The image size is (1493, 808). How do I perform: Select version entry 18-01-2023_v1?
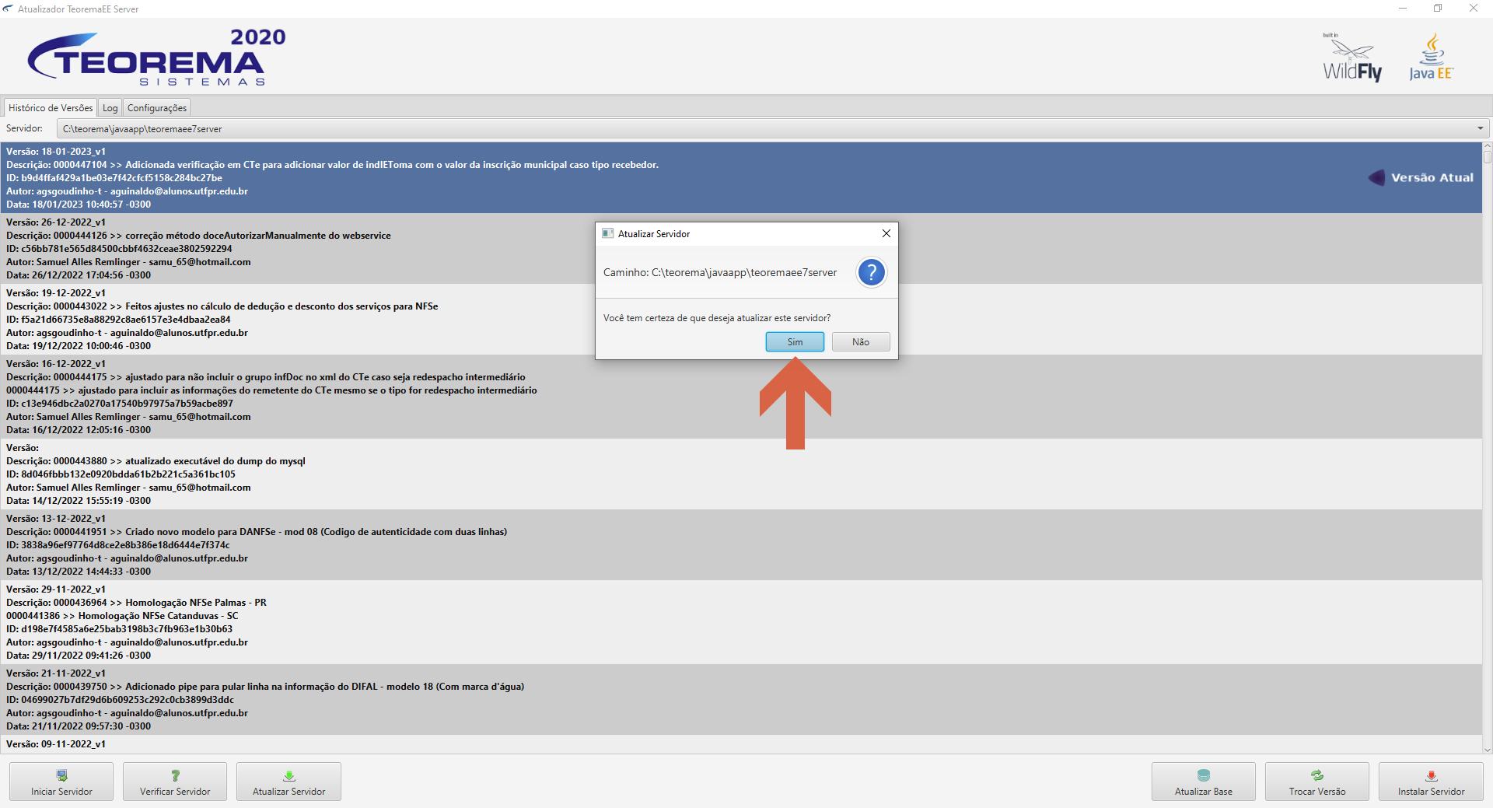pyautogui.click(x=741, y=177)
